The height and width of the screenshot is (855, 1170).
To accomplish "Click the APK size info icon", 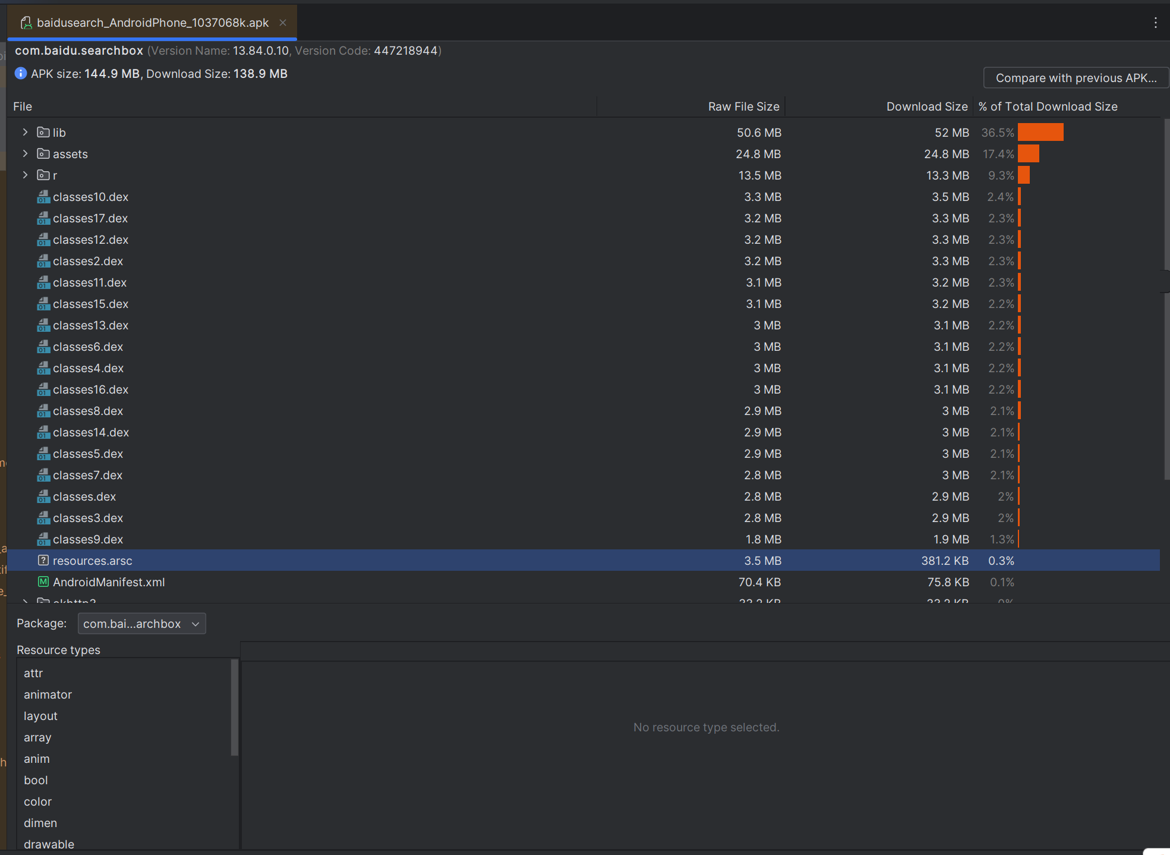I will pyautogui.click(x=21, y=74).
